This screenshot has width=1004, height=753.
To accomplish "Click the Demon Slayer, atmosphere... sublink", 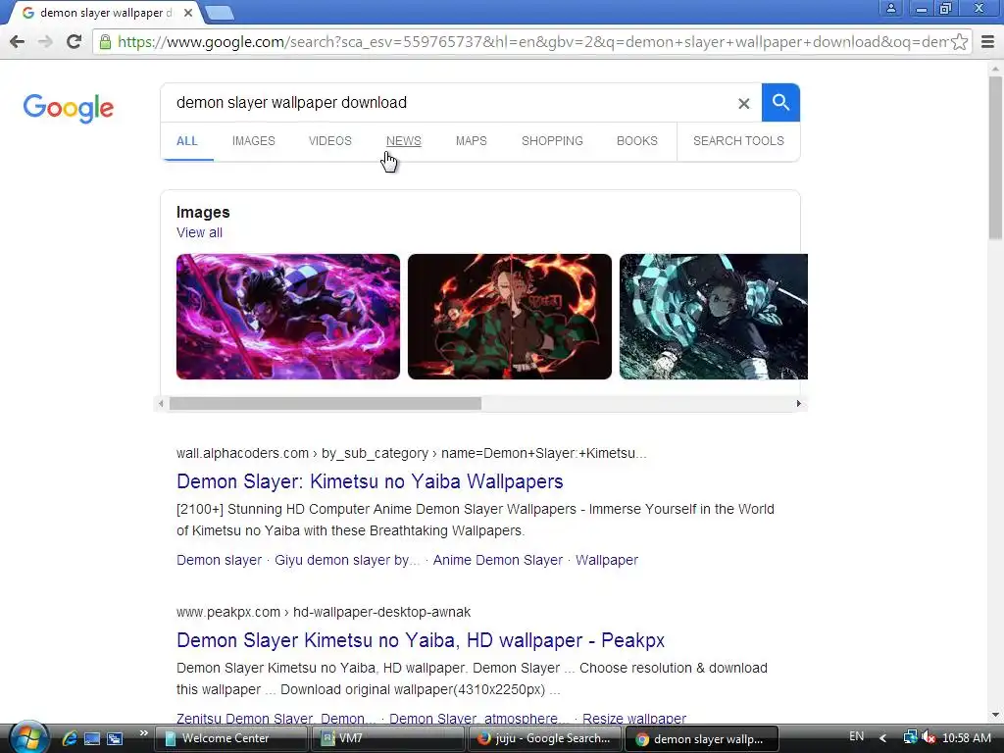I will (478, 718).
